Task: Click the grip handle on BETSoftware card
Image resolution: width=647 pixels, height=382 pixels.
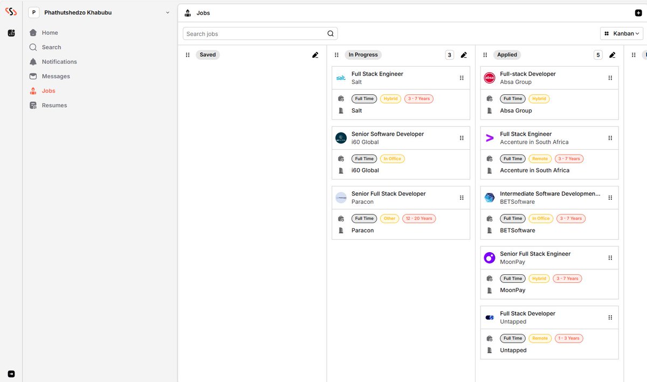Action: (x=610, y=198)
